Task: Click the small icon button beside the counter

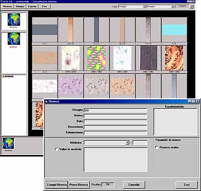Action: 192,7
